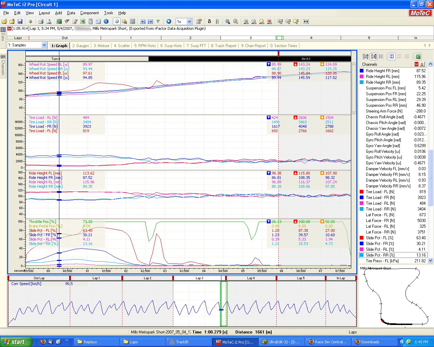
Task: Switch to the 2: Gauges tab
Action: tap(81, 46)
